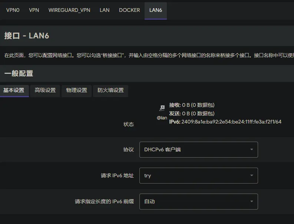Screen dimensions: 294x224
Task: Click the 接收 received packets line
Action: 192,105
